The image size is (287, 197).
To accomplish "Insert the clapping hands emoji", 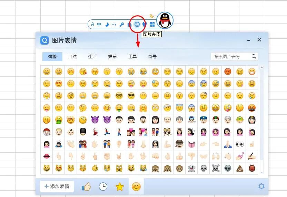I will (71, 144).
